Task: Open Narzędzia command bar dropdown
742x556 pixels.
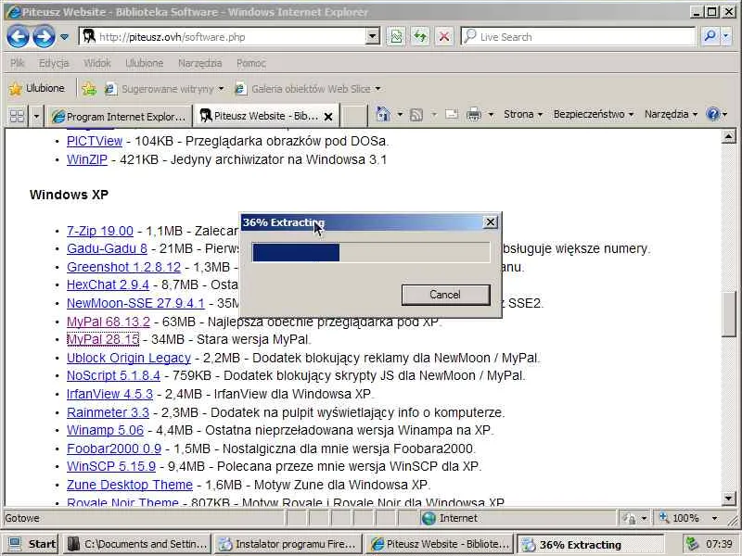Action: (671, 114)
